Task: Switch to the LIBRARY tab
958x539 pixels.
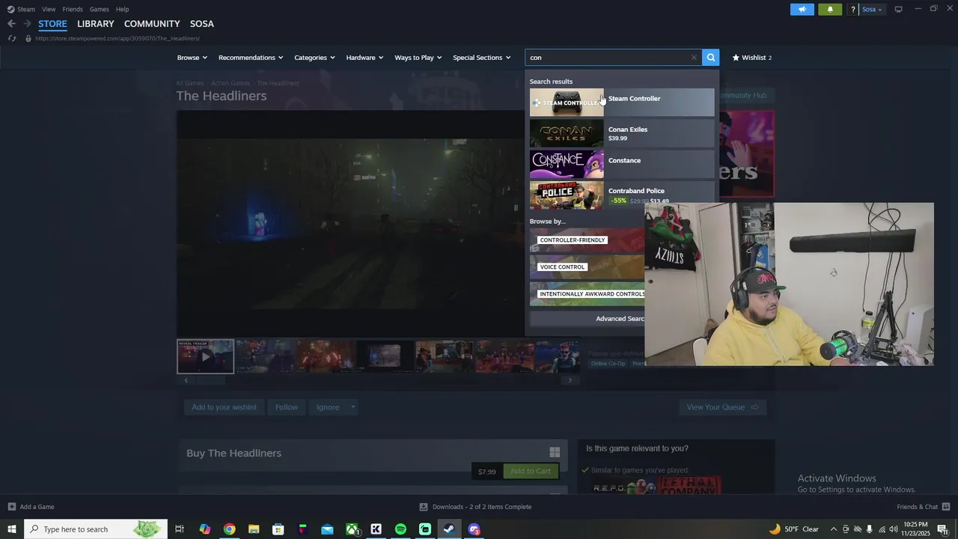Action: tap(96, 24)
